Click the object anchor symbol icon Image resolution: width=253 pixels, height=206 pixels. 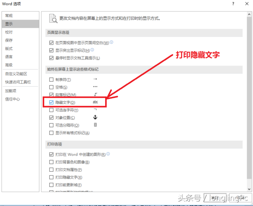[95, 117]
